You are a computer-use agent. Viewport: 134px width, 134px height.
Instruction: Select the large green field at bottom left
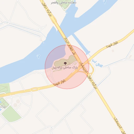(12, 114)
